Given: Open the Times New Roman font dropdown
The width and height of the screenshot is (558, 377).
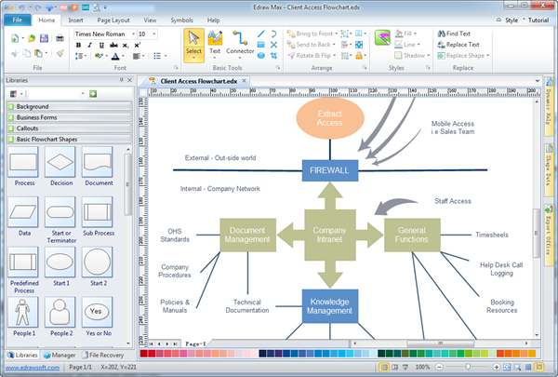Looking at the screenshot, I should (x=131, y=34).
